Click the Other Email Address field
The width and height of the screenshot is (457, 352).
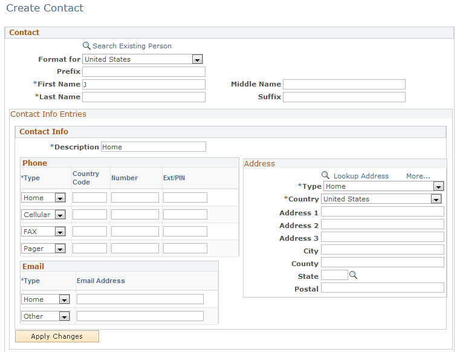140,316
